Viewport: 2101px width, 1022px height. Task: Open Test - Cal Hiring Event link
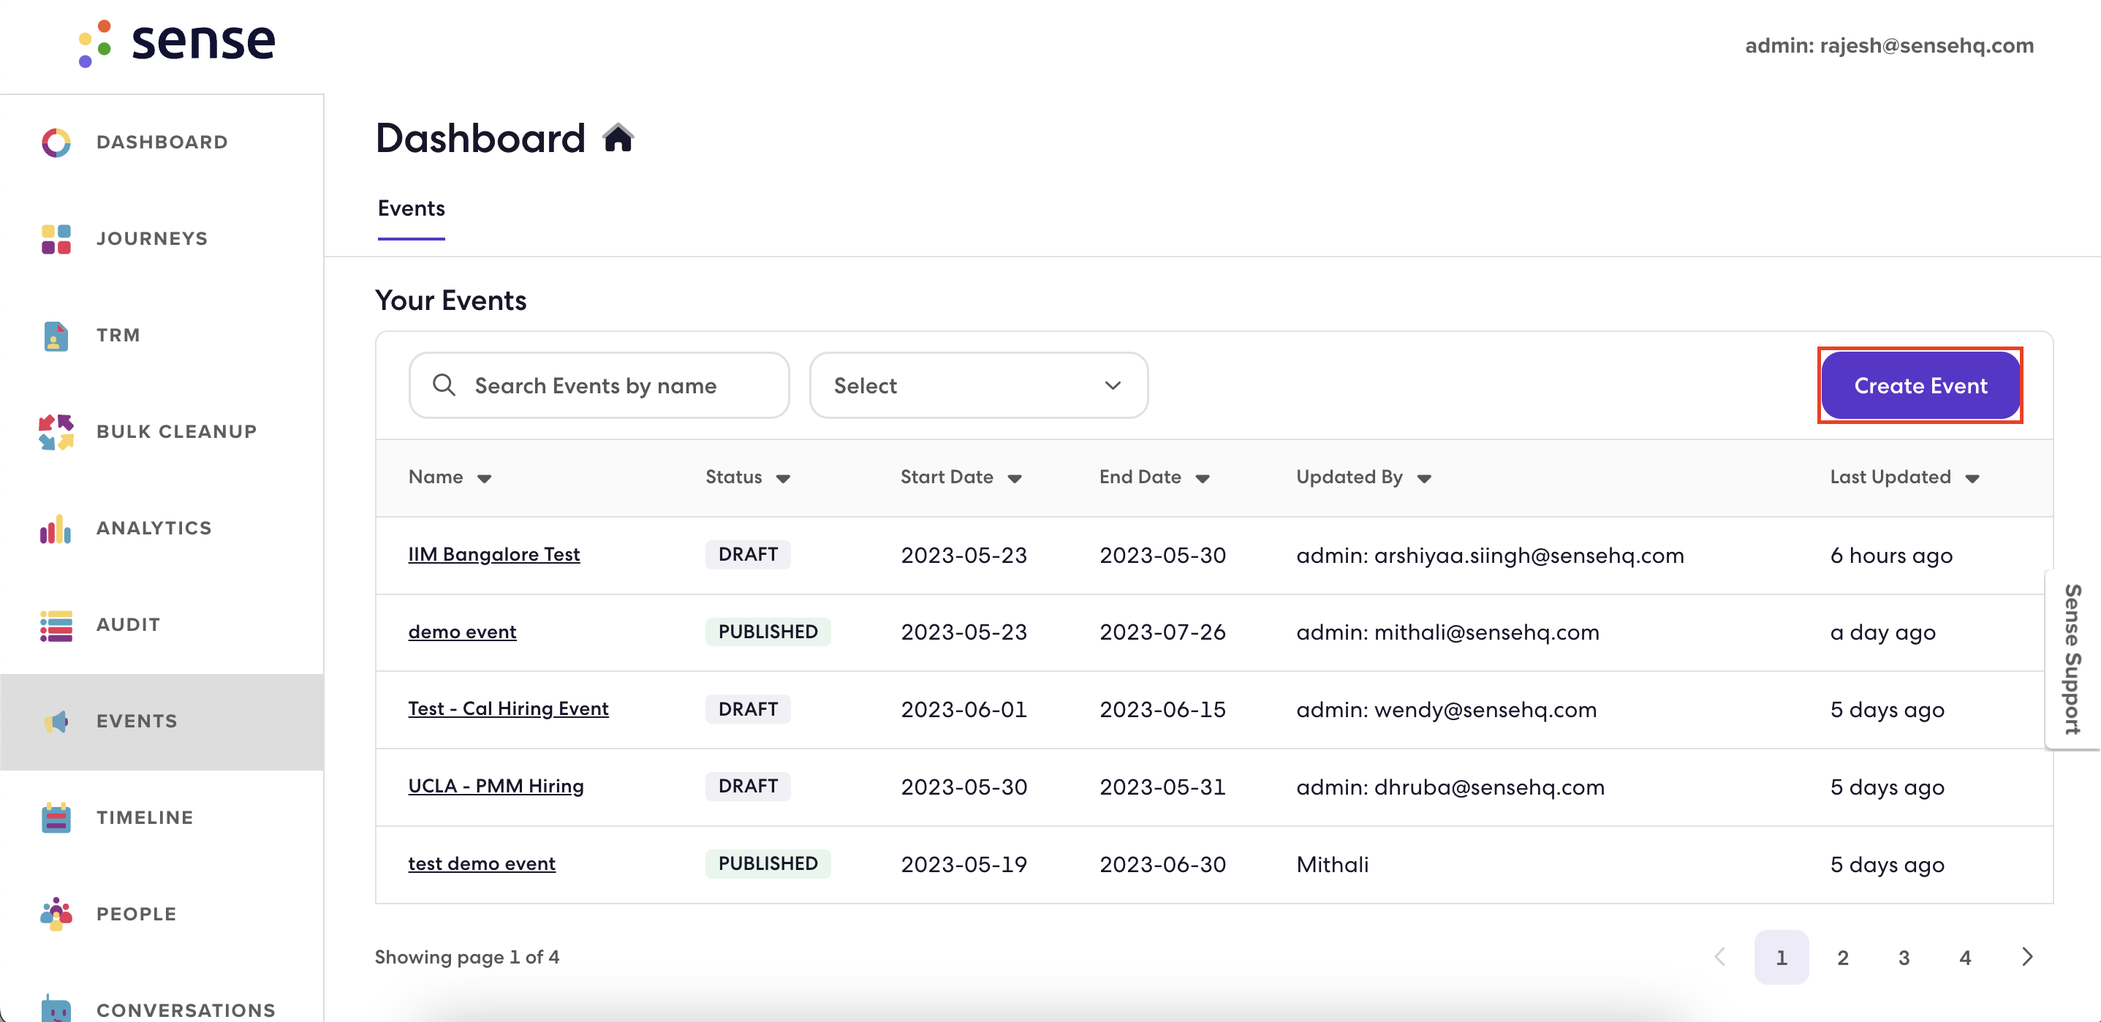click(508, 709)
